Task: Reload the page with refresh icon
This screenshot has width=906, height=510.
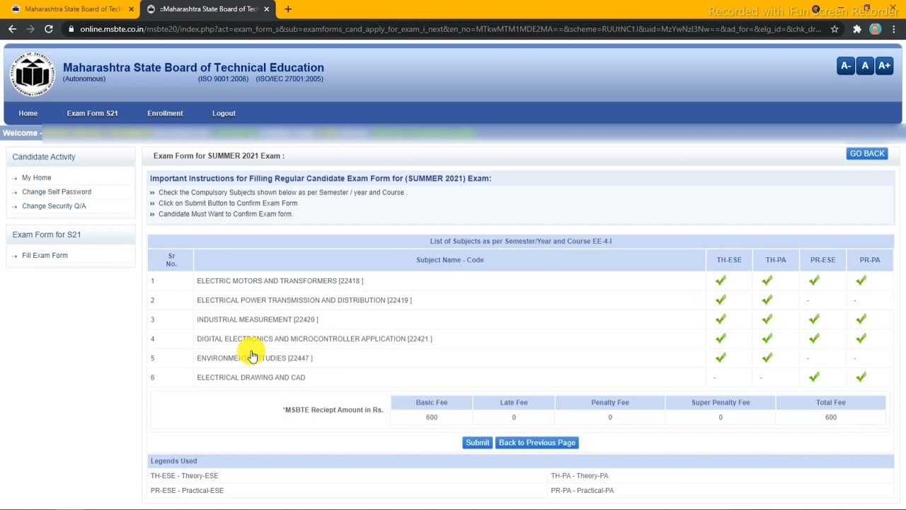Action: tap(48, 29)
